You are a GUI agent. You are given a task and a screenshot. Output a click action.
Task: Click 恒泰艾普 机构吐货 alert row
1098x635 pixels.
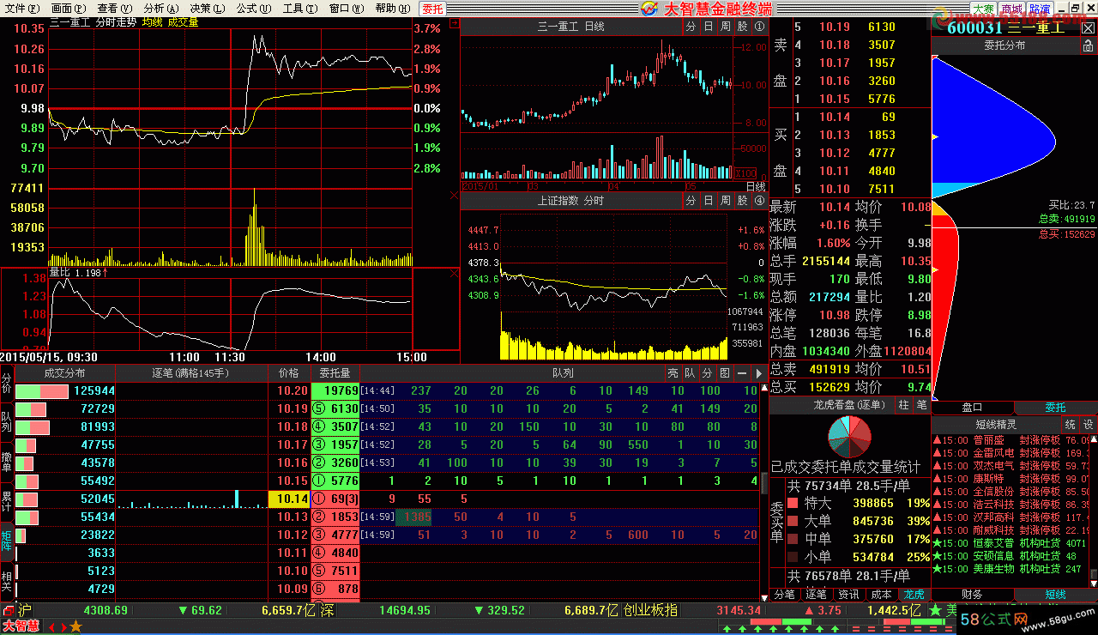tap(1011, 543)
